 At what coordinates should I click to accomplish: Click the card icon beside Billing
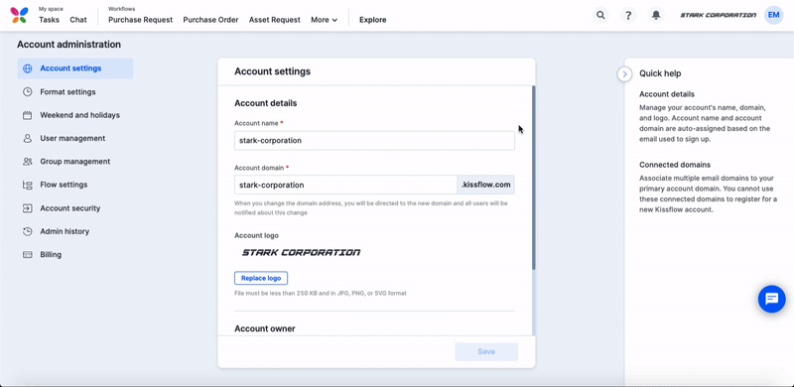click(28, 255)
